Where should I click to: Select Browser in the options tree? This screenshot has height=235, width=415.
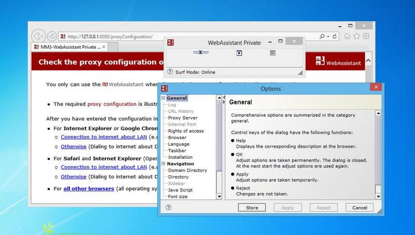point(177,137)
